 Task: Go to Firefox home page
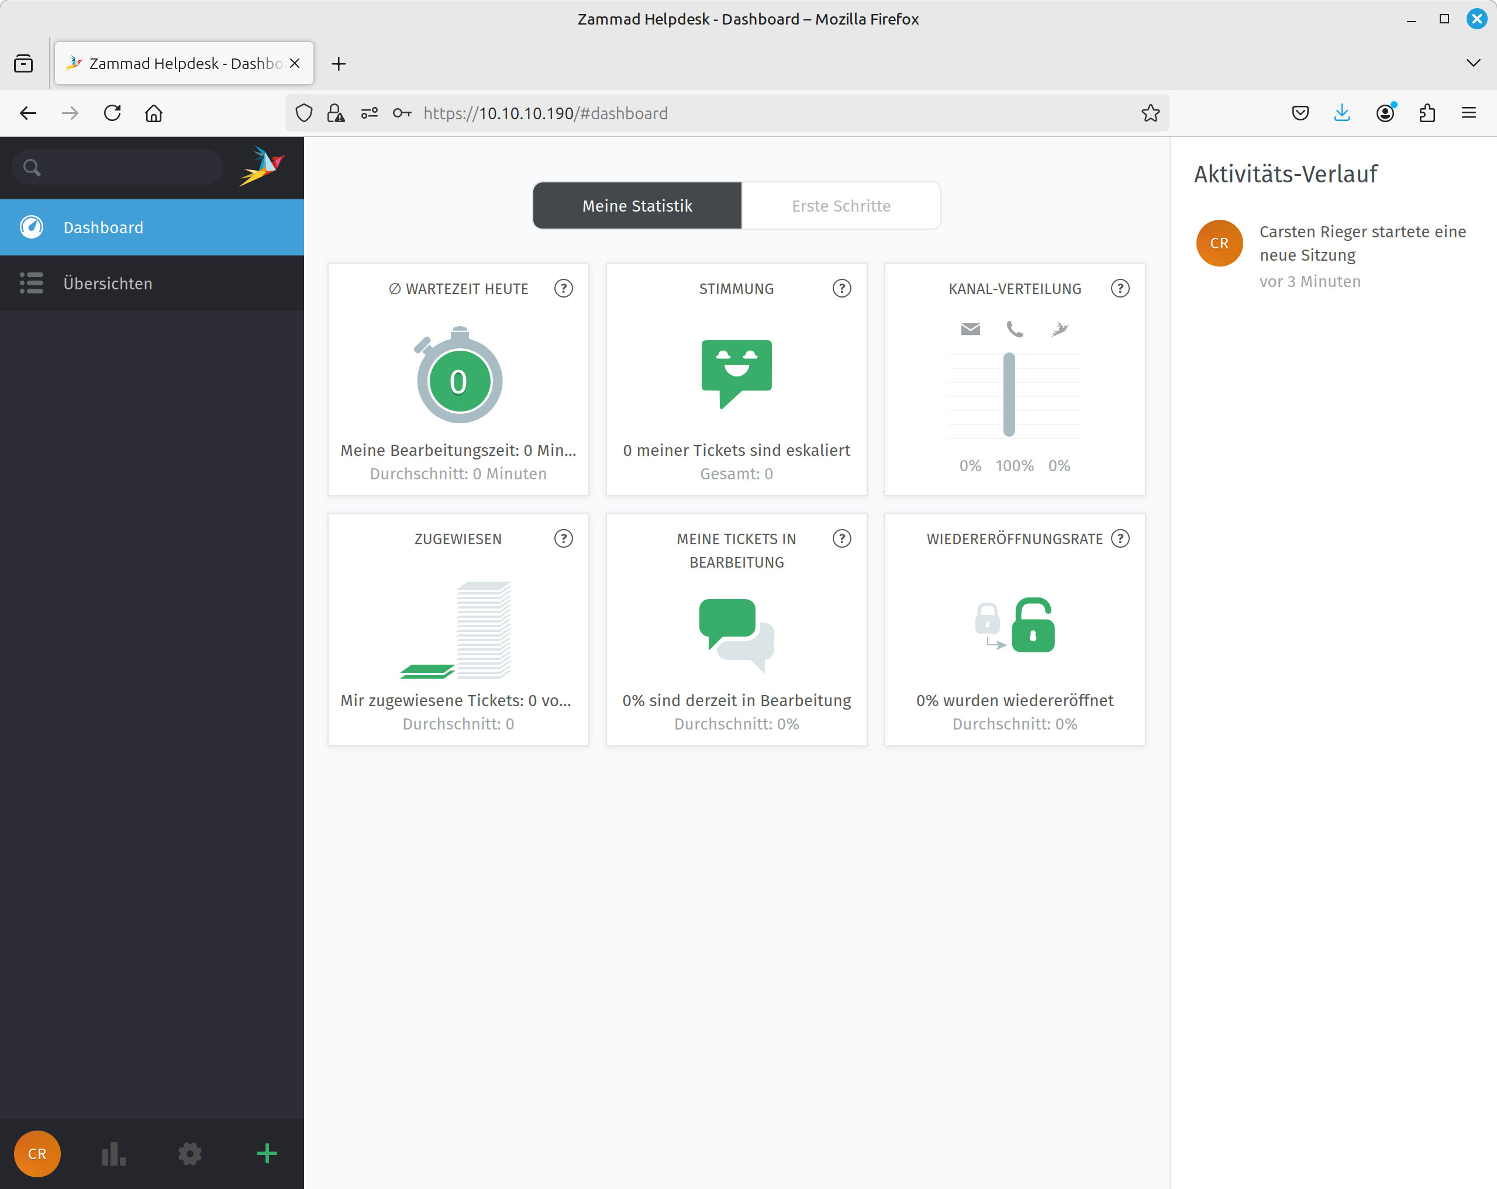(x=154, y=113)
